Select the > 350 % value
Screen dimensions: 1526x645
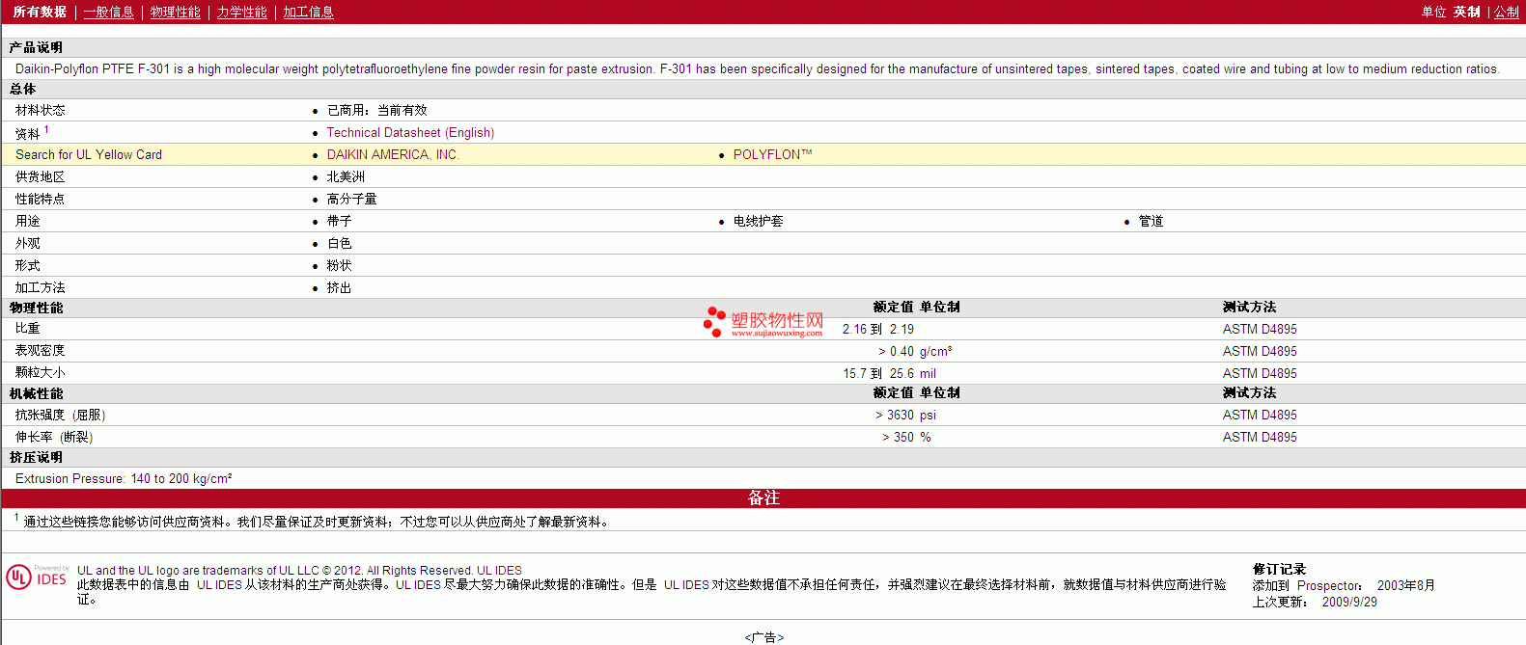906,437
